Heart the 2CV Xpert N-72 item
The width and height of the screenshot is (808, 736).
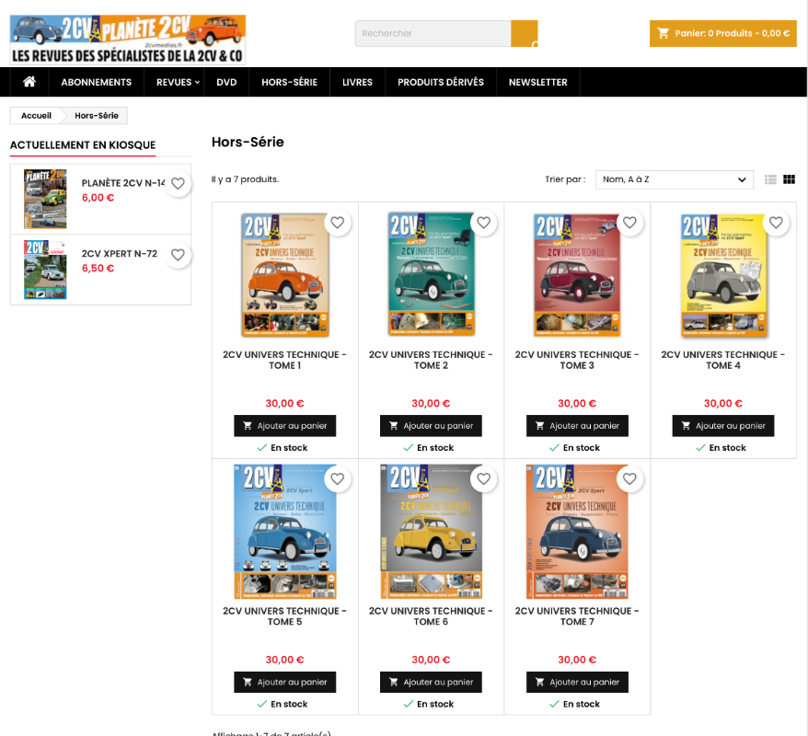coord(178,255)
